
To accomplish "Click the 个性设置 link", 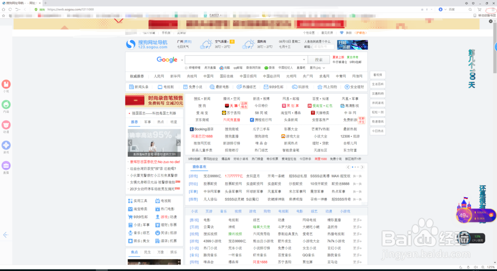I will pos(309,33).
